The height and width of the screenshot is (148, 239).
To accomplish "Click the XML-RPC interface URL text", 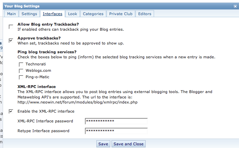I will click(78, 102).
